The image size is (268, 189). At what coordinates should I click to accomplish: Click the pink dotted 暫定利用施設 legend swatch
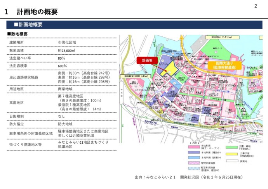[x=193, y=163]
